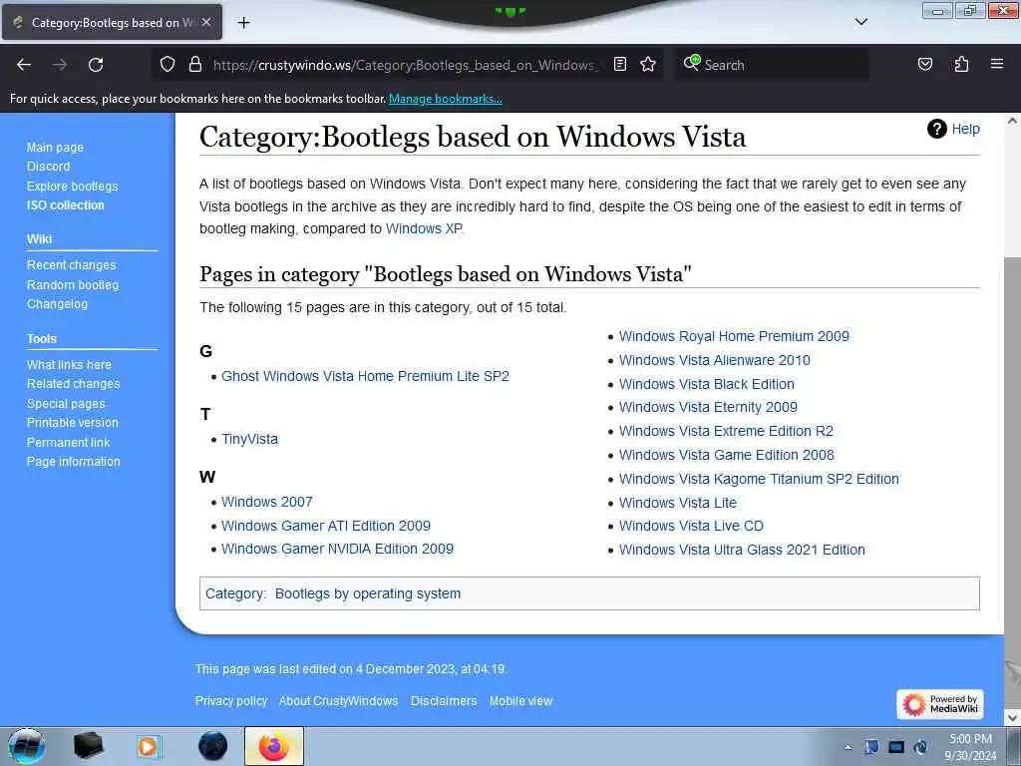Viewport: 1021px width, 766px height.
Task: Open the Changelog sidebar link
Action: coord(57,303)
